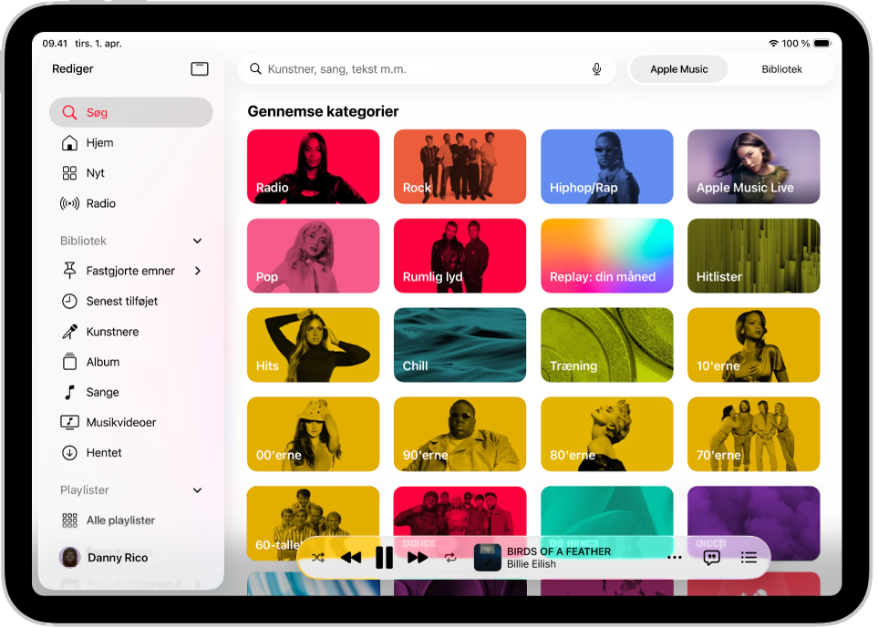Screen dimensions: 878x628
Task: Open the play queue list icon
Action: point(749,557)
